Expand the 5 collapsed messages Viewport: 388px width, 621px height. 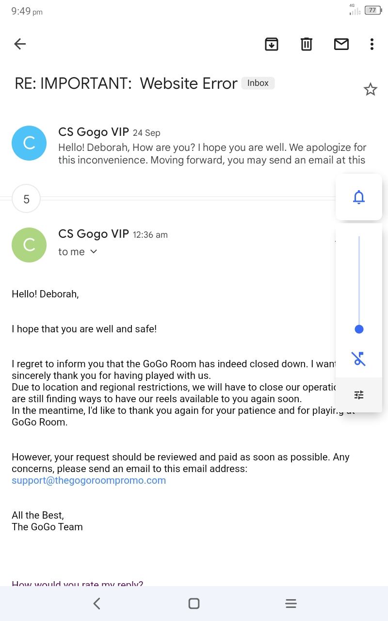point(26,199)
